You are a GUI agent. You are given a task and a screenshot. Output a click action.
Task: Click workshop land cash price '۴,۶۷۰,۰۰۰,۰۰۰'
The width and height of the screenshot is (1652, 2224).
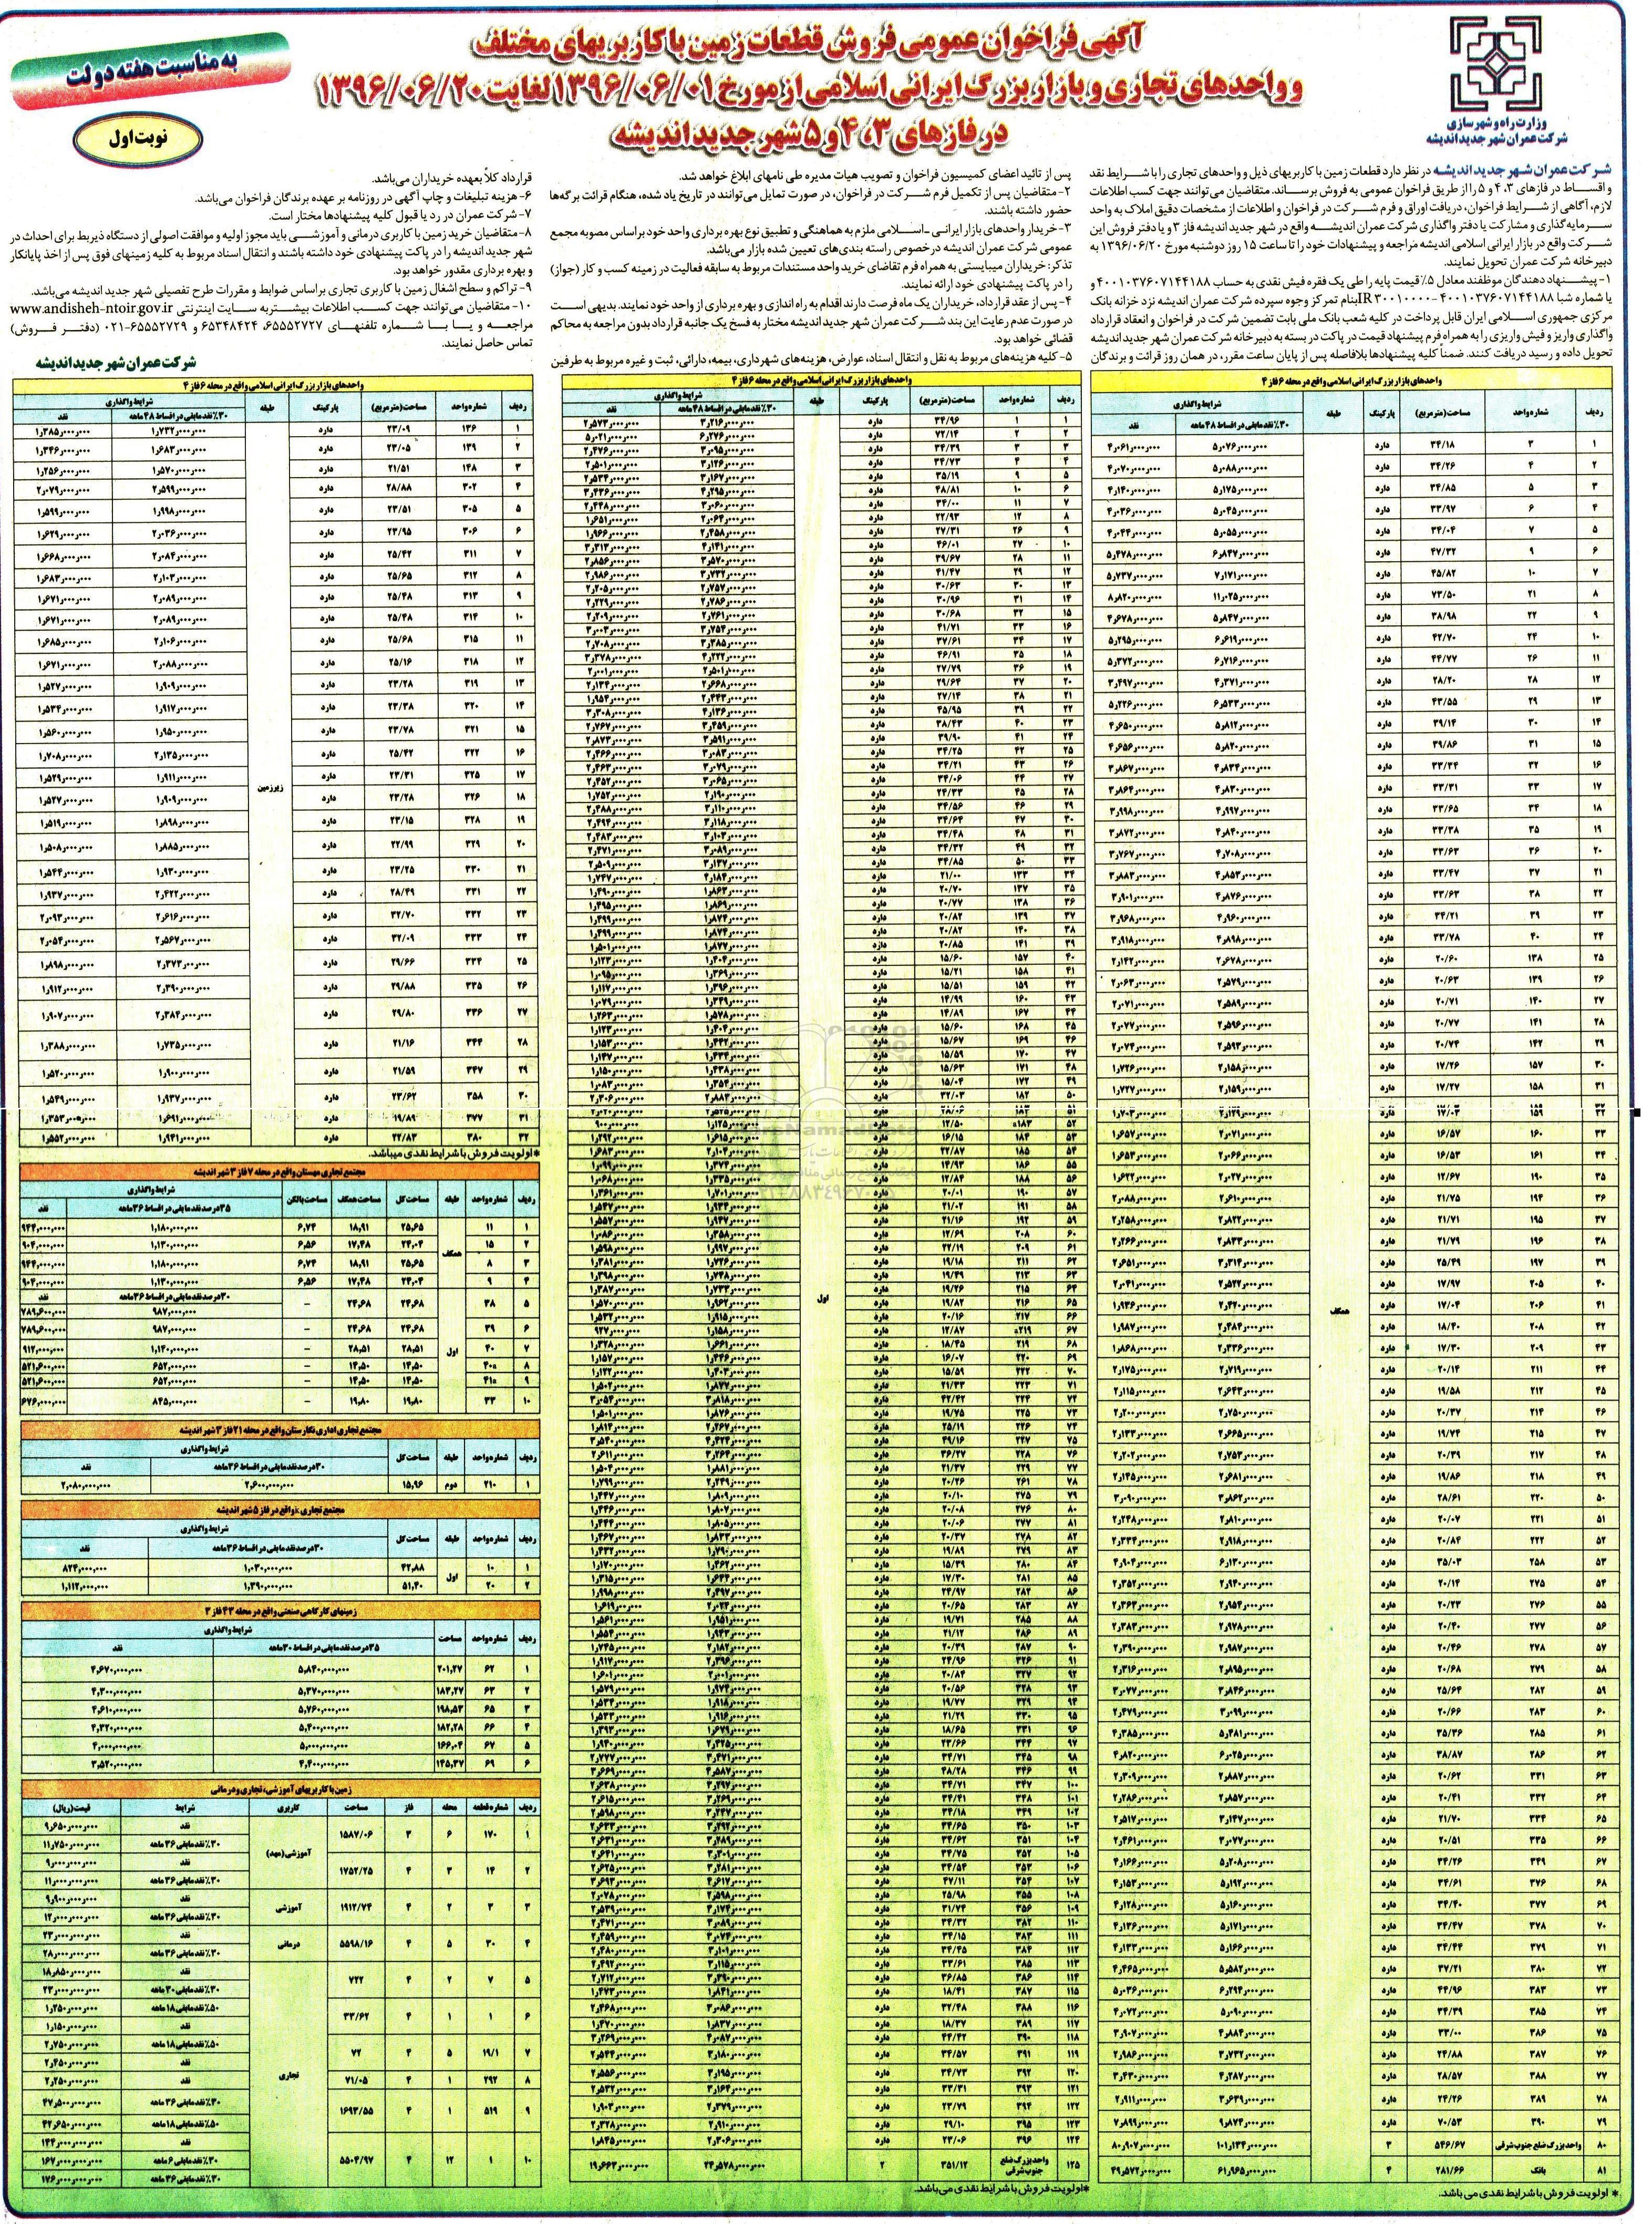(117, 1669)
